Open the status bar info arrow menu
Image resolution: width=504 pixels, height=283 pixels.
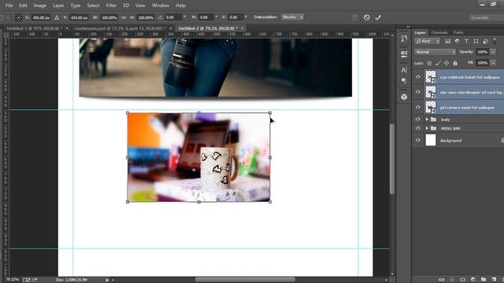[107, 280]
